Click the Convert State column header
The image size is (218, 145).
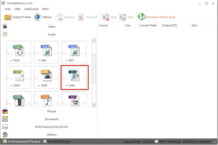click(150, 25)
